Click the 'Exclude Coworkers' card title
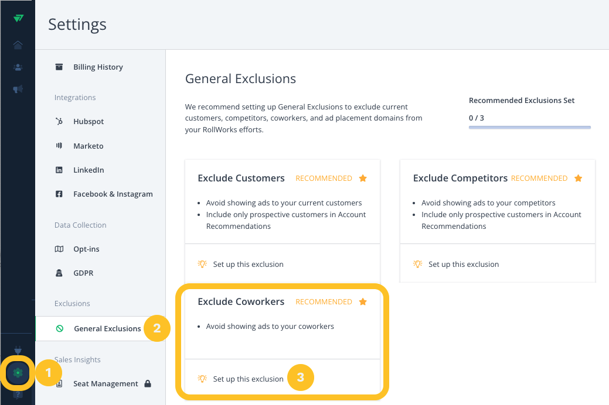Screen dimensions: 609x405 pyautogui.click(x=241, y=302)
